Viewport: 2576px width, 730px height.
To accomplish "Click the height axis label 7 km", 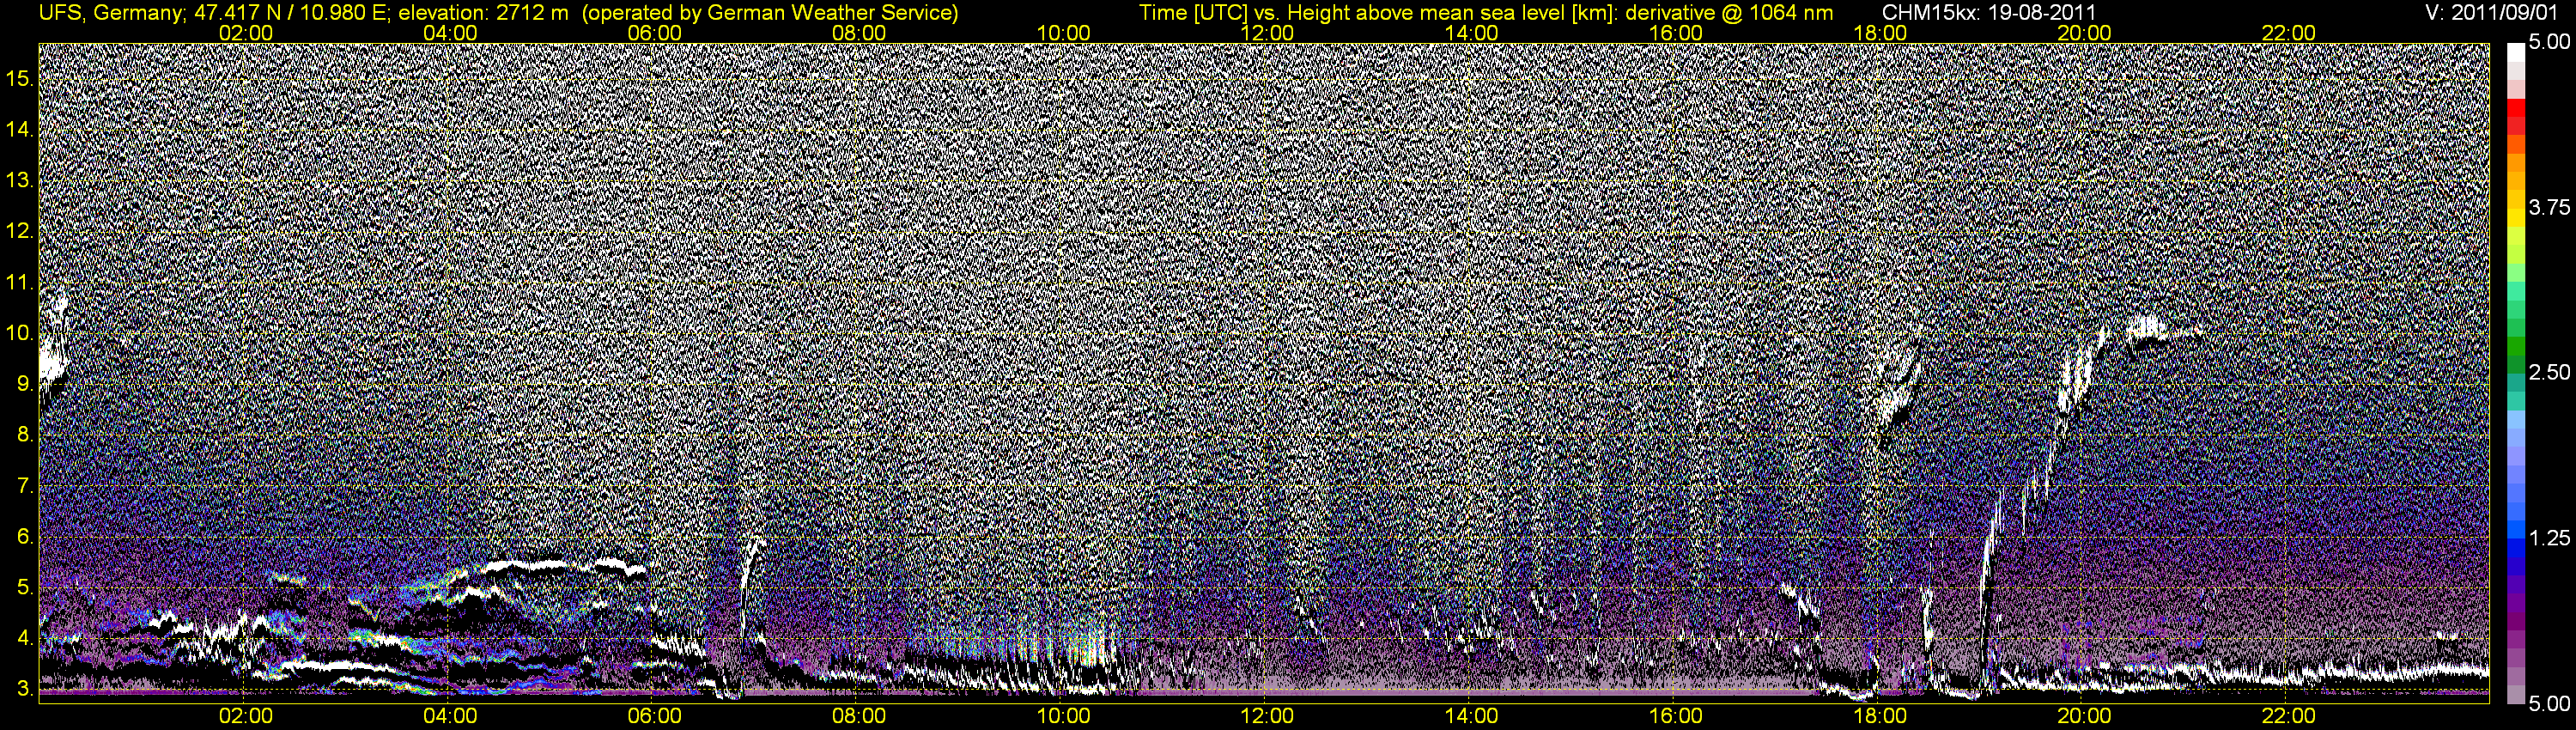I will point(24,486).
